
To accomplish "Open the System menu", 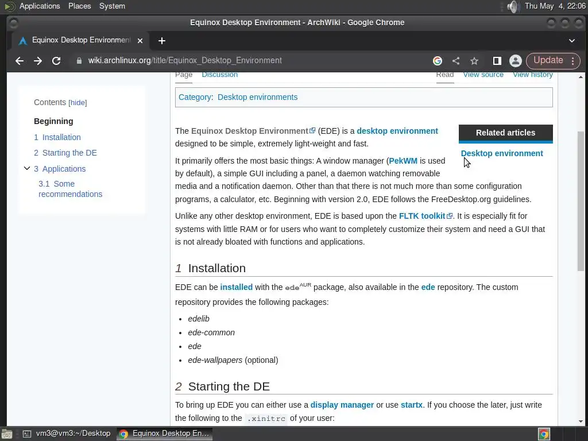I will click(x=112, y=6).
